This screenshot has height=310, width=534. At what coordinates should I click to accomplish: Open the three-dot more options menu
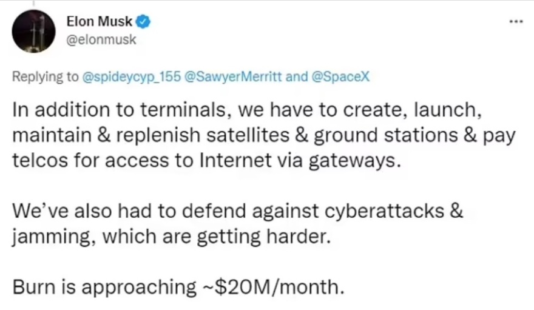516,19
